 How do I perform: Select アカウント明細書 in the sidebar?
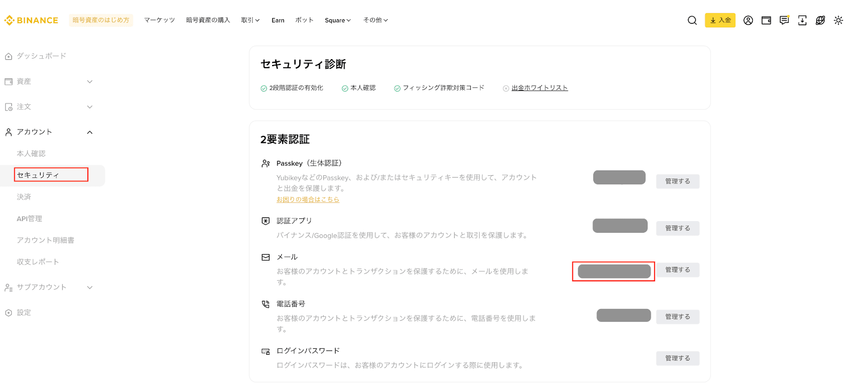[x=45, y=240]
